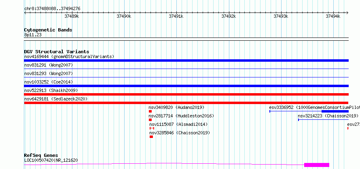Click the red block under nsv2817714
The image size is (360, 169).
point(150,120)
